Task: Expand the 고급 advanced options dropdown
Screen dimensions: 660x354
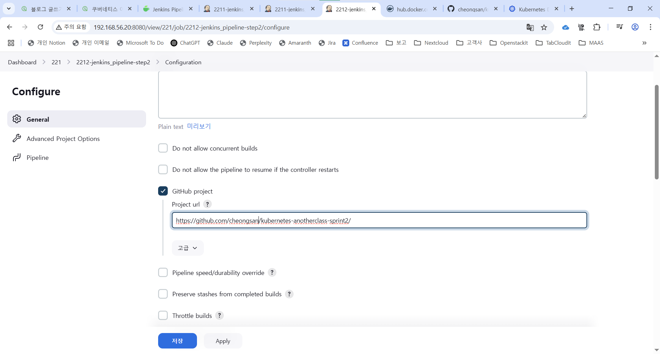Action: point(187,248)
